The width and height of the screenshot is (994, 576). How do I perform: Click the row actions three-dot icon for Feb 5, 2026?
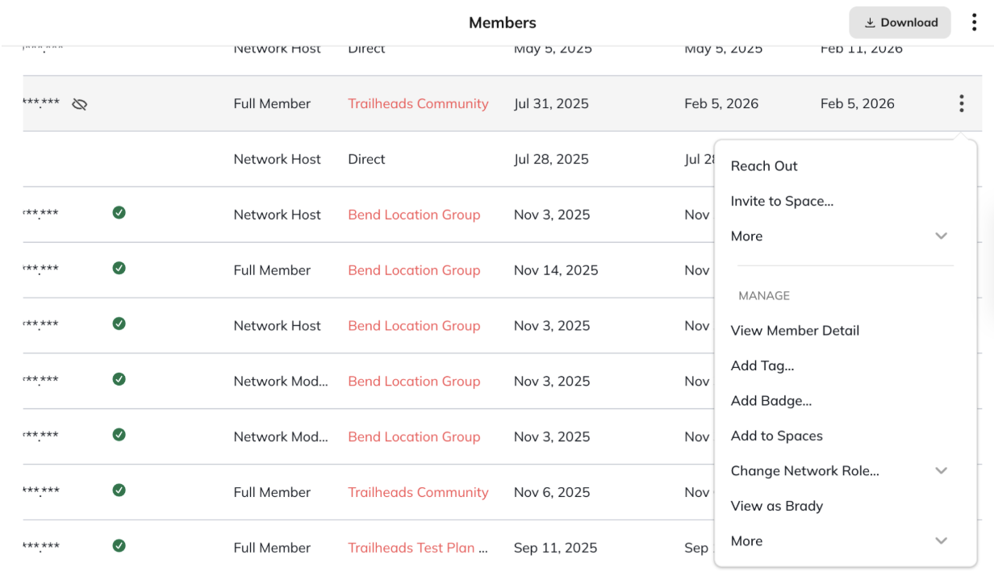click(x=961, y=103)
